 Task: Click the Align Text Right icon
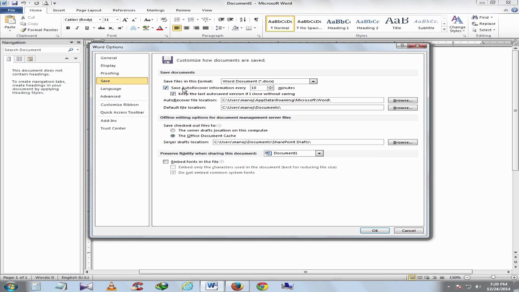click(x=196, y=28)
